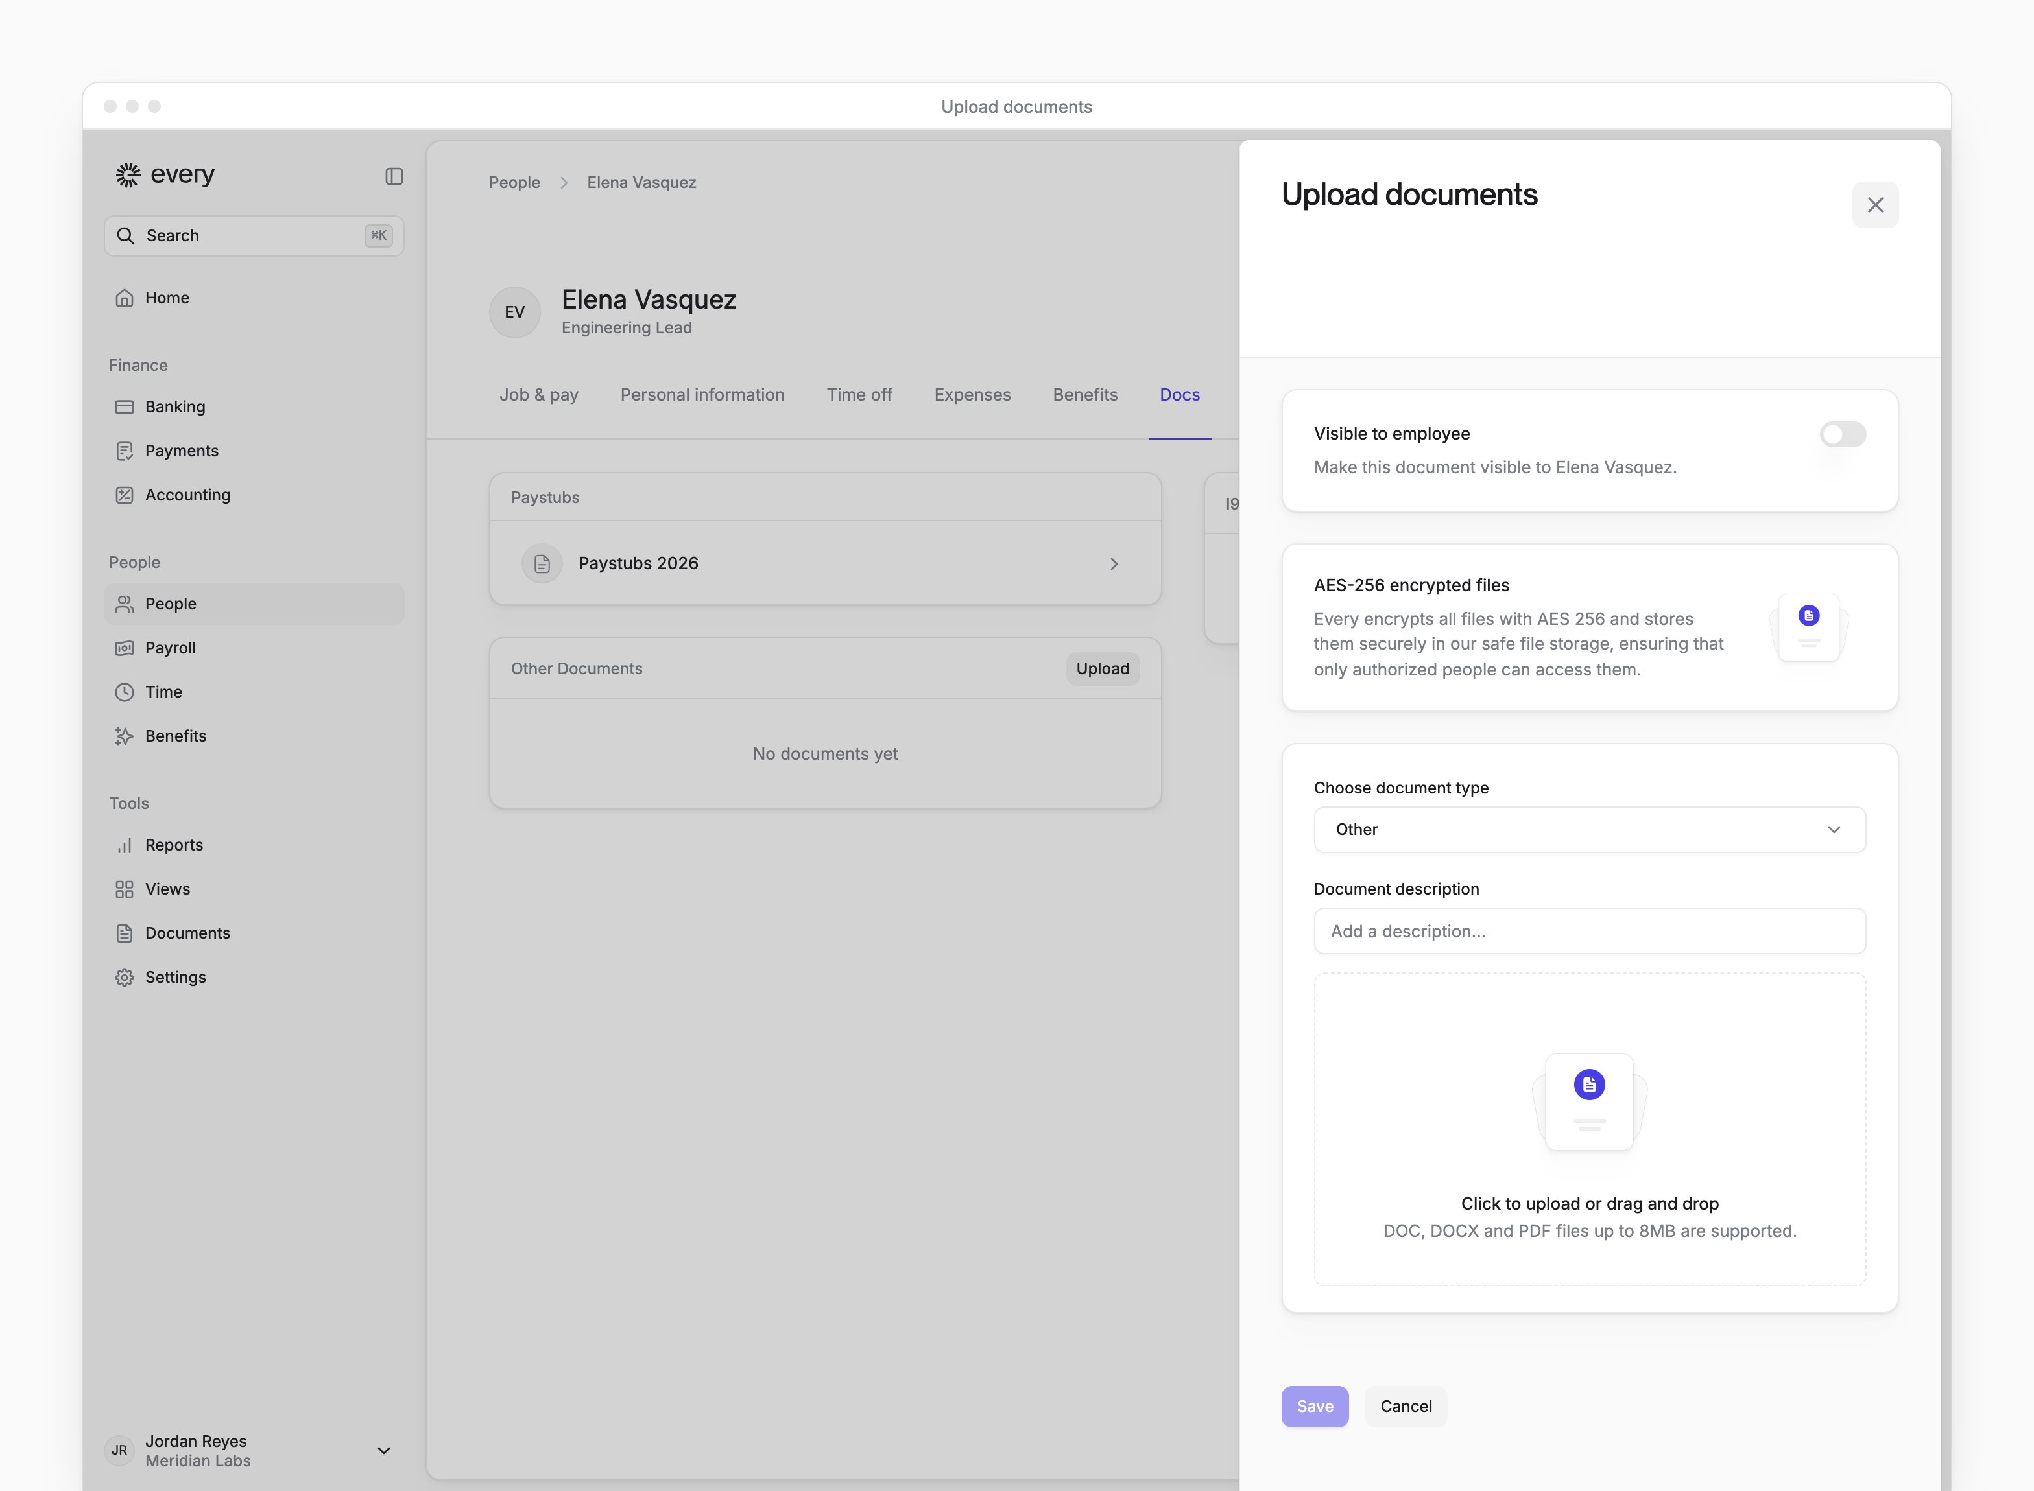
Task: Open Reports in sidebar
Action: 254,845
